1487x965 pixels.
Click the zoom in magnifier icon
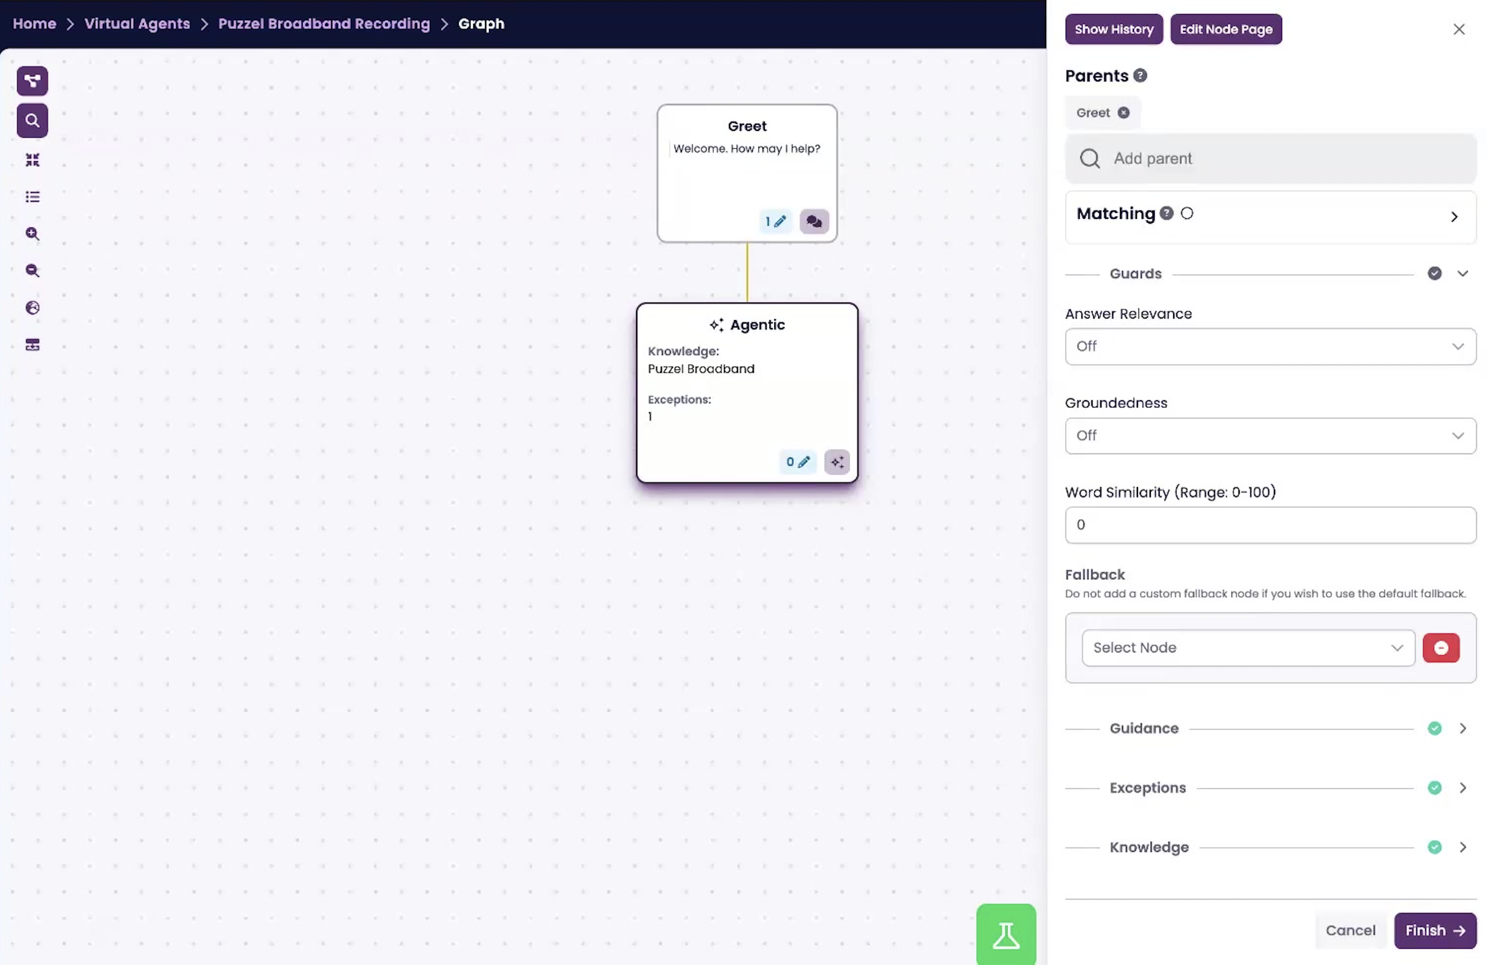coord(32,234)
